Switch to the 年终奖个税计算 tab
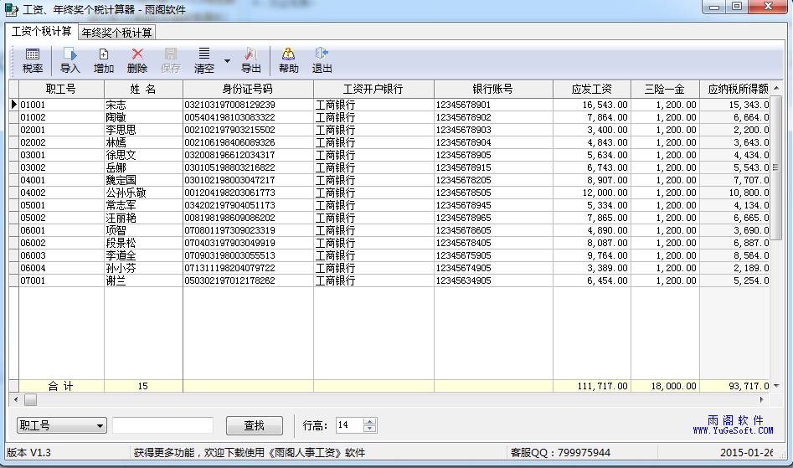This screenshot has width=793, height=468. click(116, 33)
